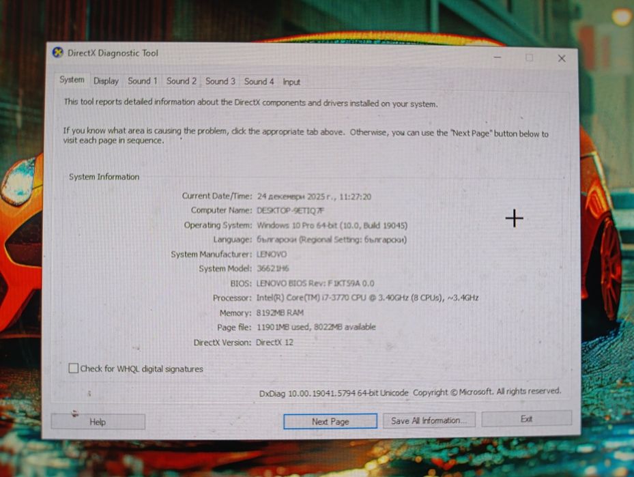This screenshot has height=477, width=634.
Task: Switch to the Input tab
Action: [x=291, y=82]
